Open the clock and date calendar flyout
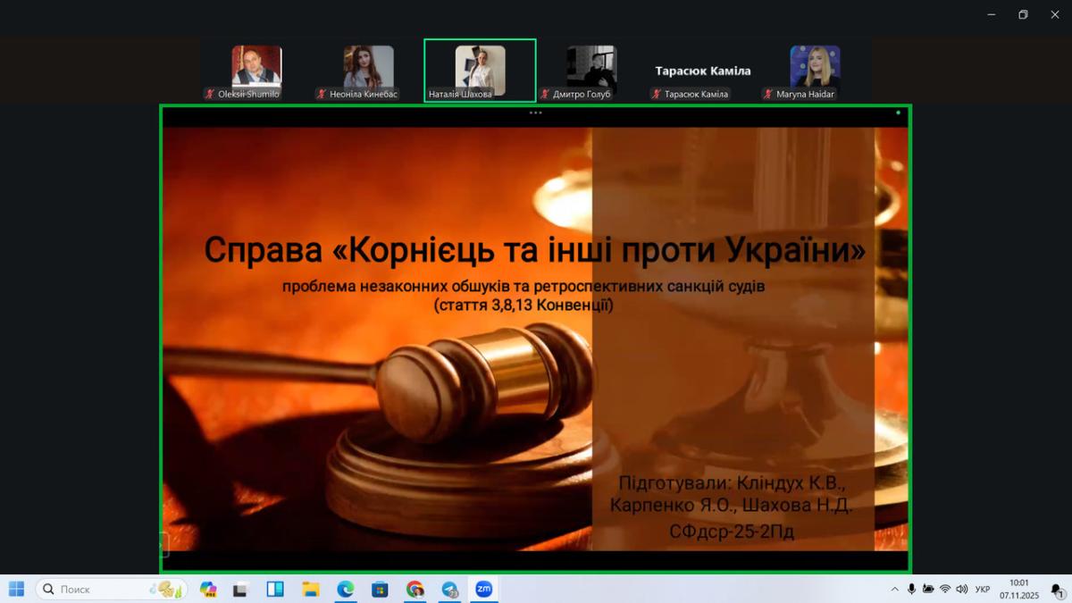The height and width of the screenshot is (603, 1072). pyautogui.click(x=1018, y=590)
